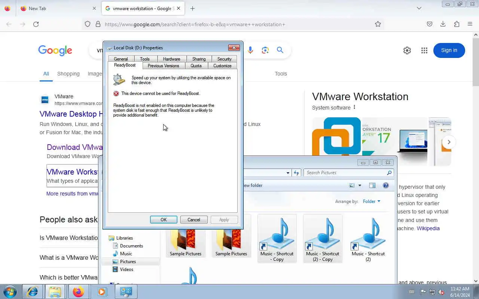Open the Explorer address bar dropdown arrow

click(288, 173)
